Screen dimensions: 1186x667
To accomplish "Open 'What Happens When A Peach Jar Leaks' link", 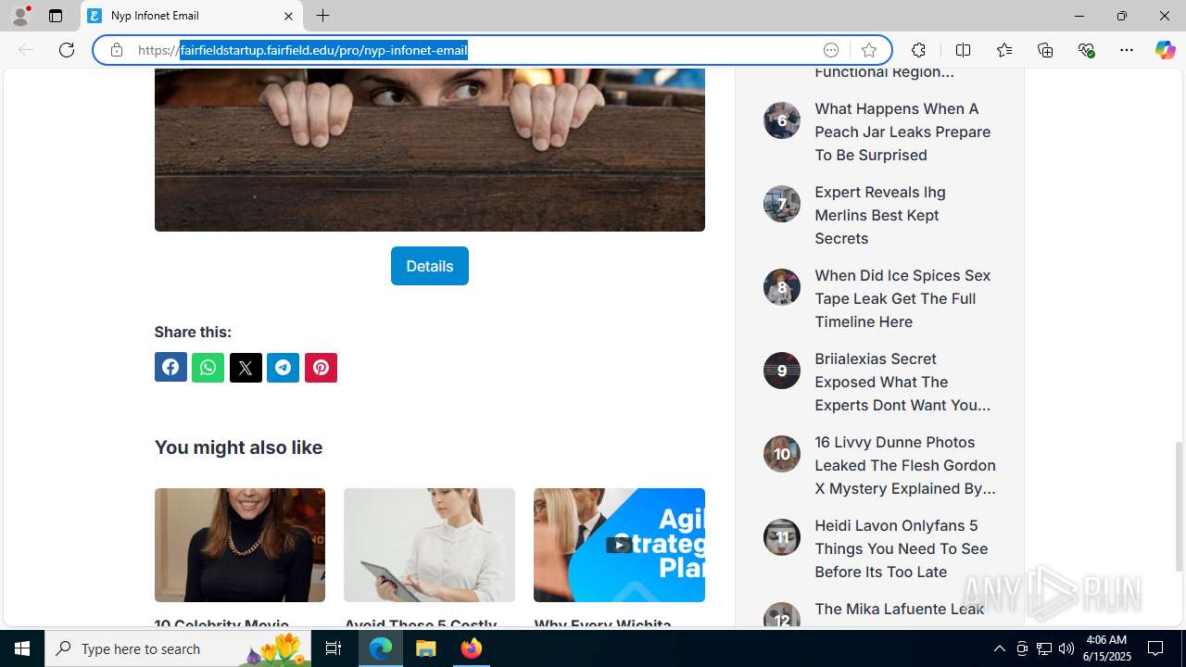I will (903, 132).
